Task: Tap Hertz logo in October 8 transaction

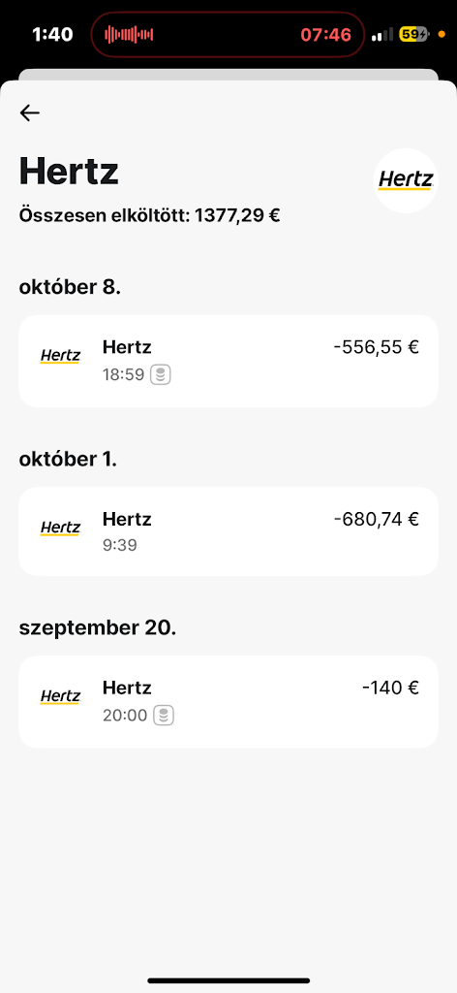Action: click(61, 356)
